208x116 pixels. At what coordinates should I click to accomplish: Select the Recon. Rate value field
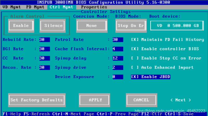[x=44, y=67]
